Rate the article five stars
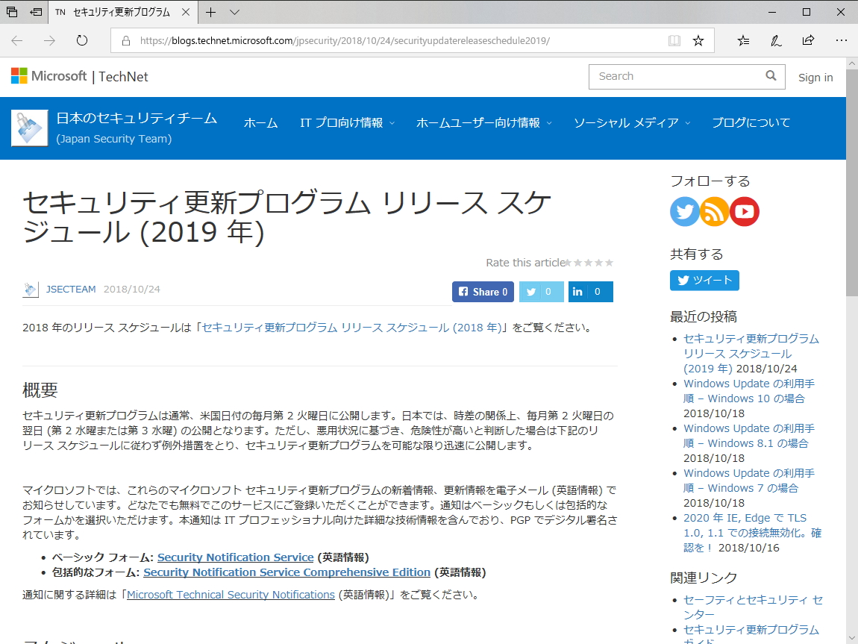The width and height of the screenshot is (858, 644). pos(607,262)
